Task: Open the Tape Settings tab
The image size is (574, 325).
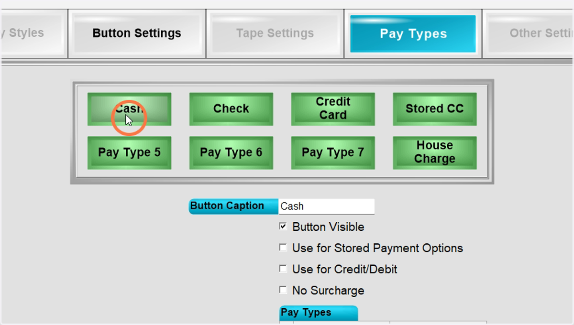Action: pos(275,33)
